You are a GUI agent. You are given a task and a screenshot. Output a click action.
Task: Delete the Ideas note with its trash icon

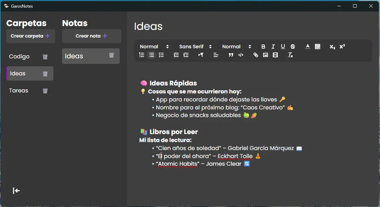pos(111,55)
